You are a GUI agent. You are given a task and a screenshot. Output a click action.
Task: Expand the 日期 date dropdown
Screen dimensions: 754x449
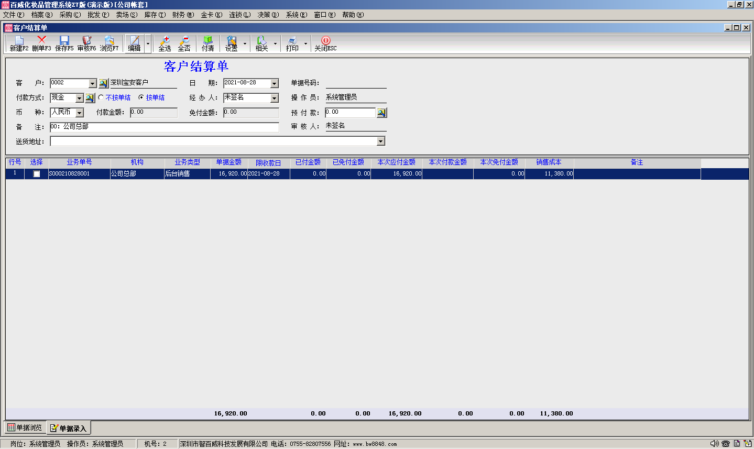pos(274,83)
